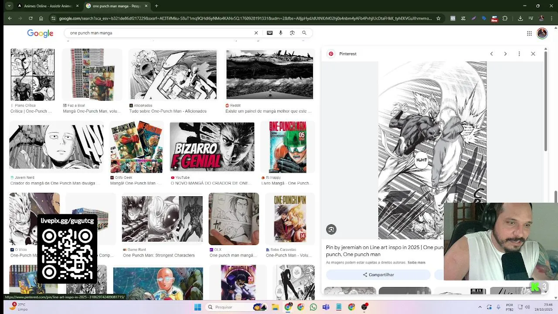Open OBS Studio from the taskbar
Screen dimensions: 558x314
point(364,307)
